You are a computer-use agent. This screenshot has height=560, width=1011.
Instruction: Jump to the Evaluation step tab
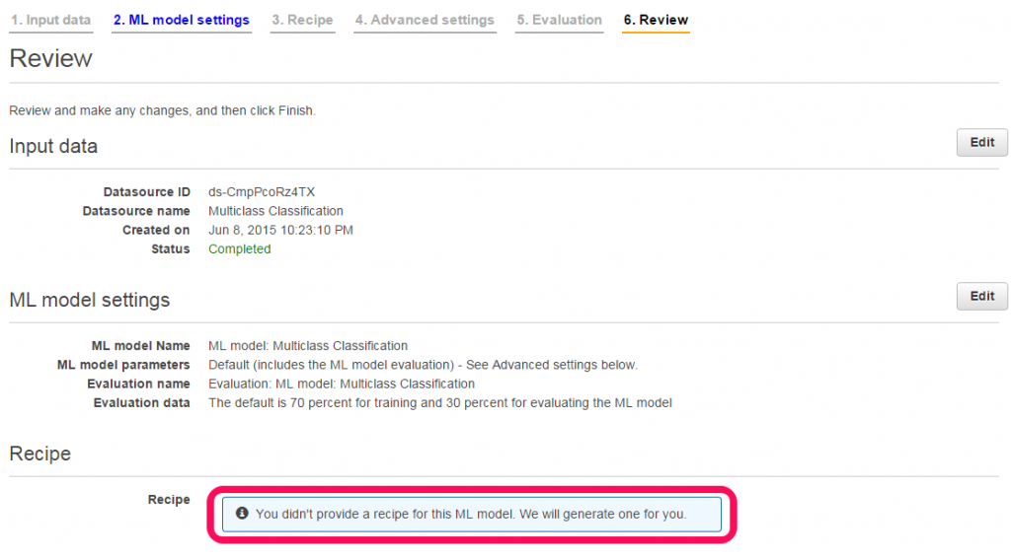coord(559,20)
